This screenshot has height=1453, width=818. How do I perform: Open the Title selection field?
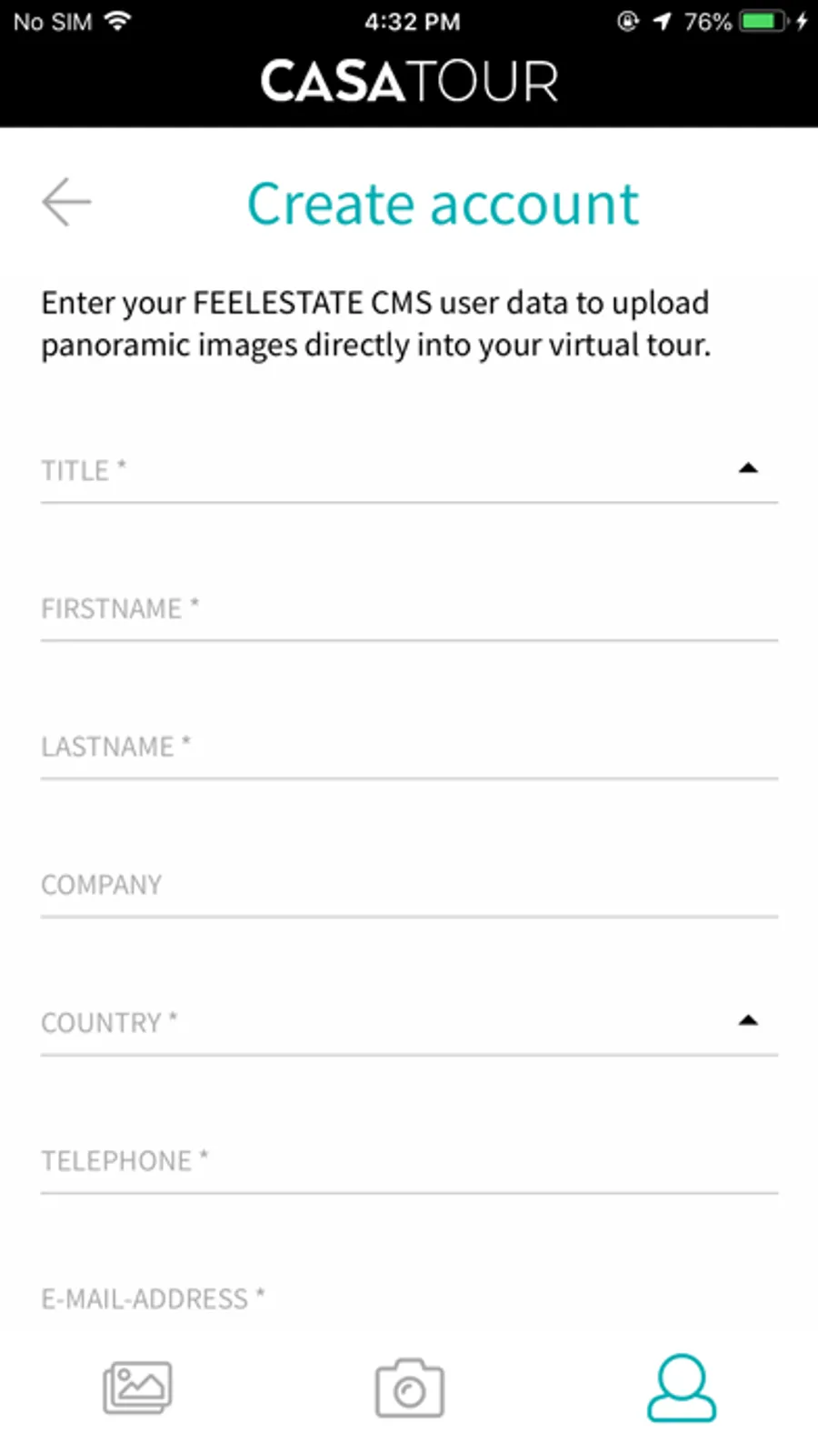[382, 471]
